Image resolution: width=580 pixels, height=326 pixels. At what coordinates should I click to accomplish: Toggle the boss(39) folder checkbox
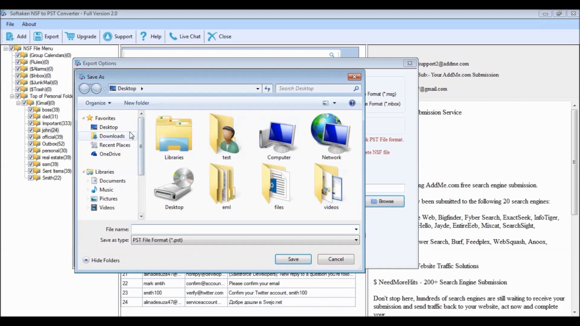[31, 110]
